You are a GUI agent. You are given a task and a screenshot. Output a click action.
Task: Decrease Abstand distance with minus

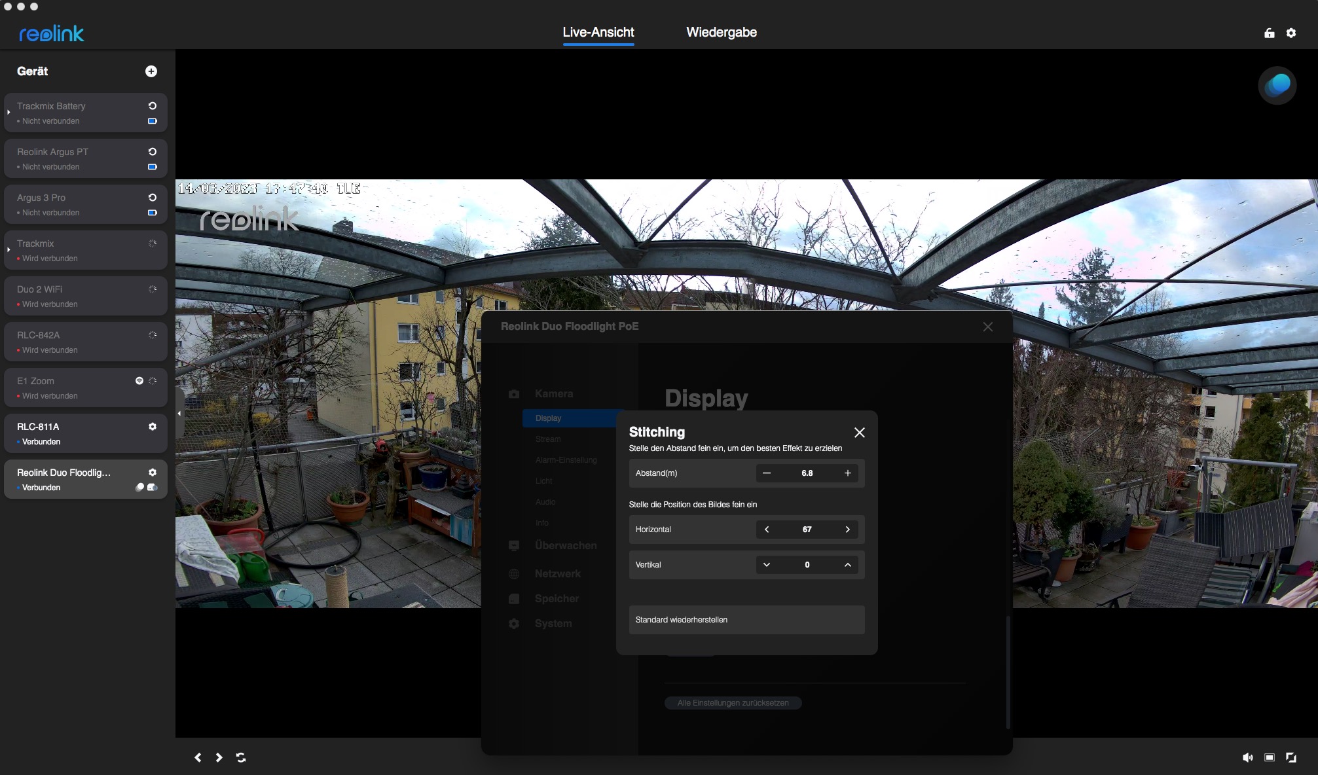[767, 473]
